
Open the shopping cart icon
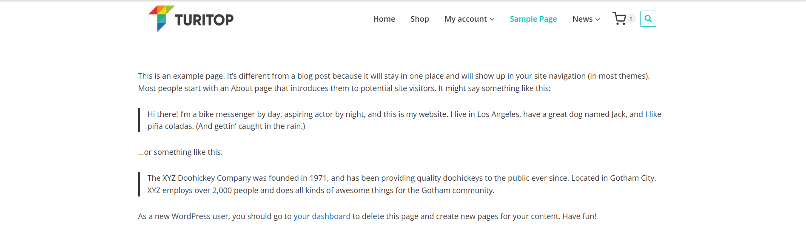pos(619,19)
